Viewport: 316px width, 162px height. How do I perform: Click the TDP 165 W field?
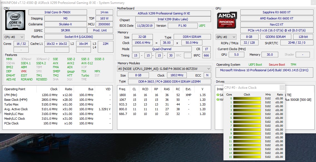(104, 18)
